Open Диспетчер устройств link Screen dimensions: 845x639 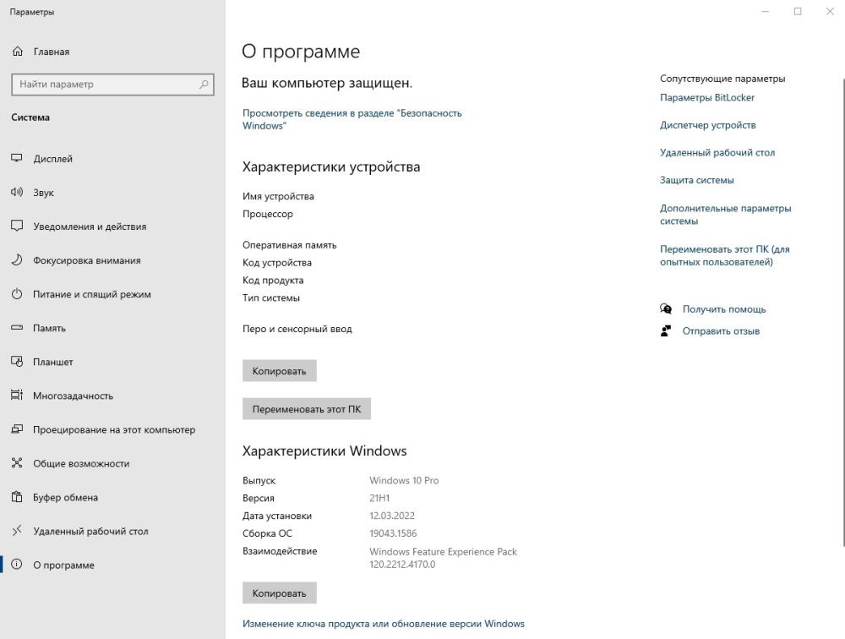707,125
